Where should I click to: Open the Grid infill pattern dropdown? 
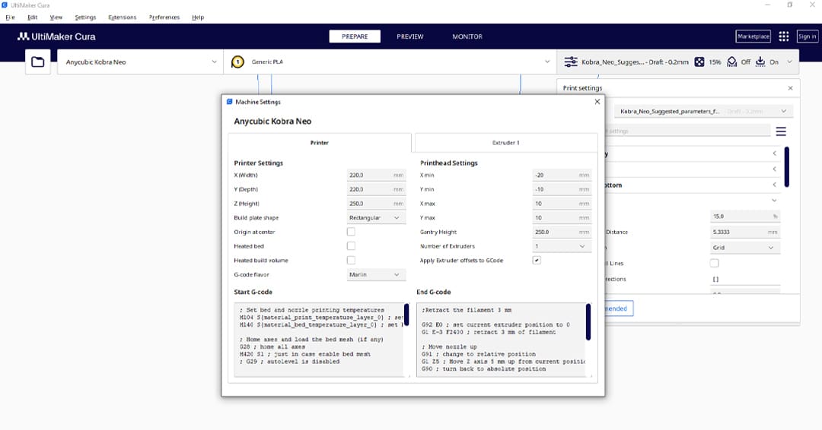pos(745,248)
